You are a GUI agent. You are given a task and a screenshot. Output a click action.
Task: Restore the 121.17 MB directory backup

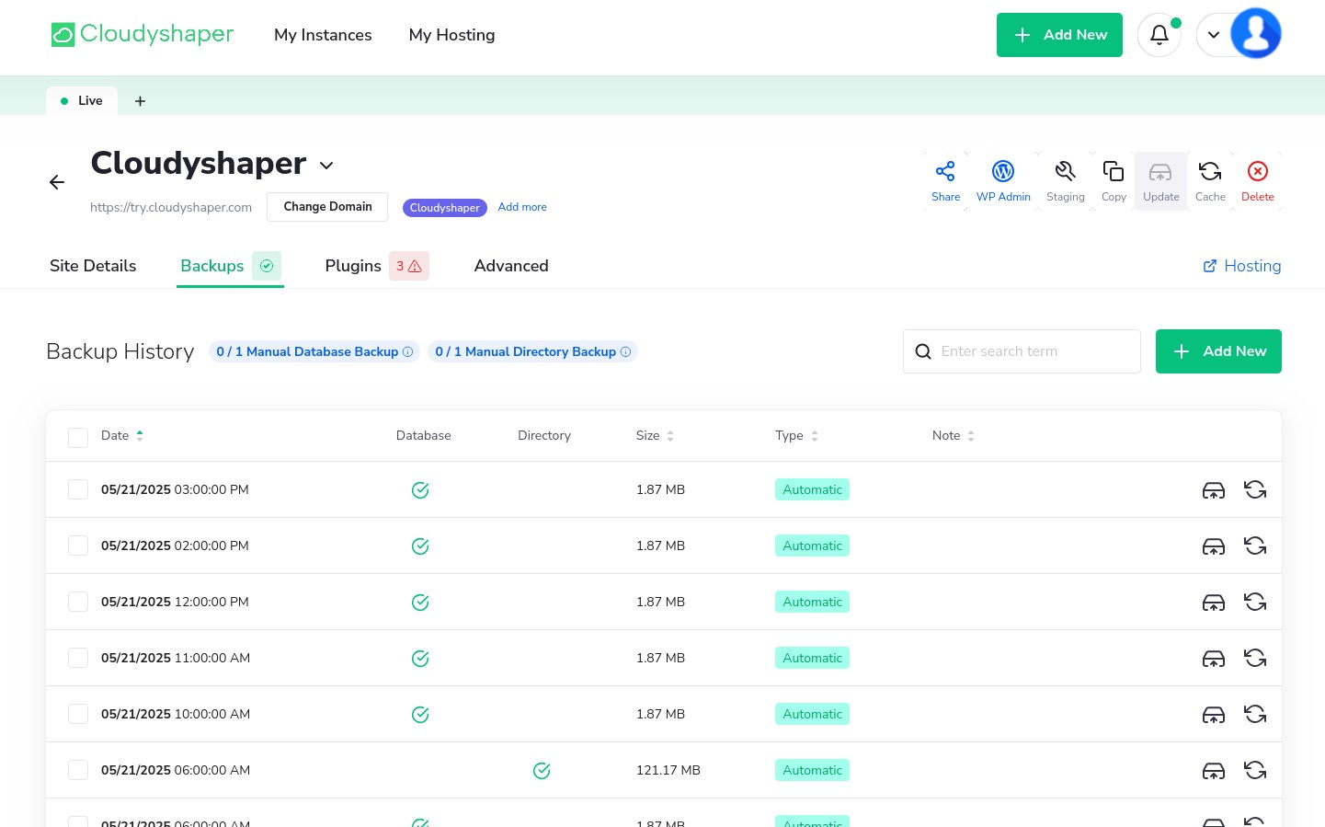tap(1255, 770)
